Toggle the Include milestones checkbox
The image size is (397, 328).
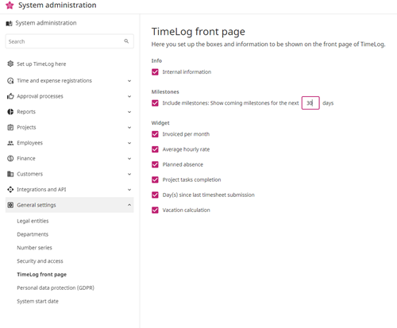point(155,103)
